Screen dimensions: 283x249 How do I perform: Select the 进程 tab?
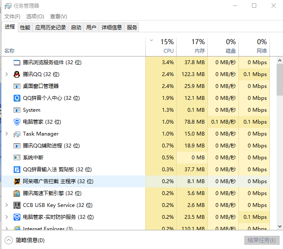pyautogui.click(x=10, y=27)
